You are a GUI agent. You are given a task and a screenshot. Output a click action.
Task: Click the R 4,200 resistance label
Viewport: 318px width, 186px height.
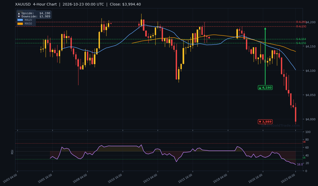(301, 22)
